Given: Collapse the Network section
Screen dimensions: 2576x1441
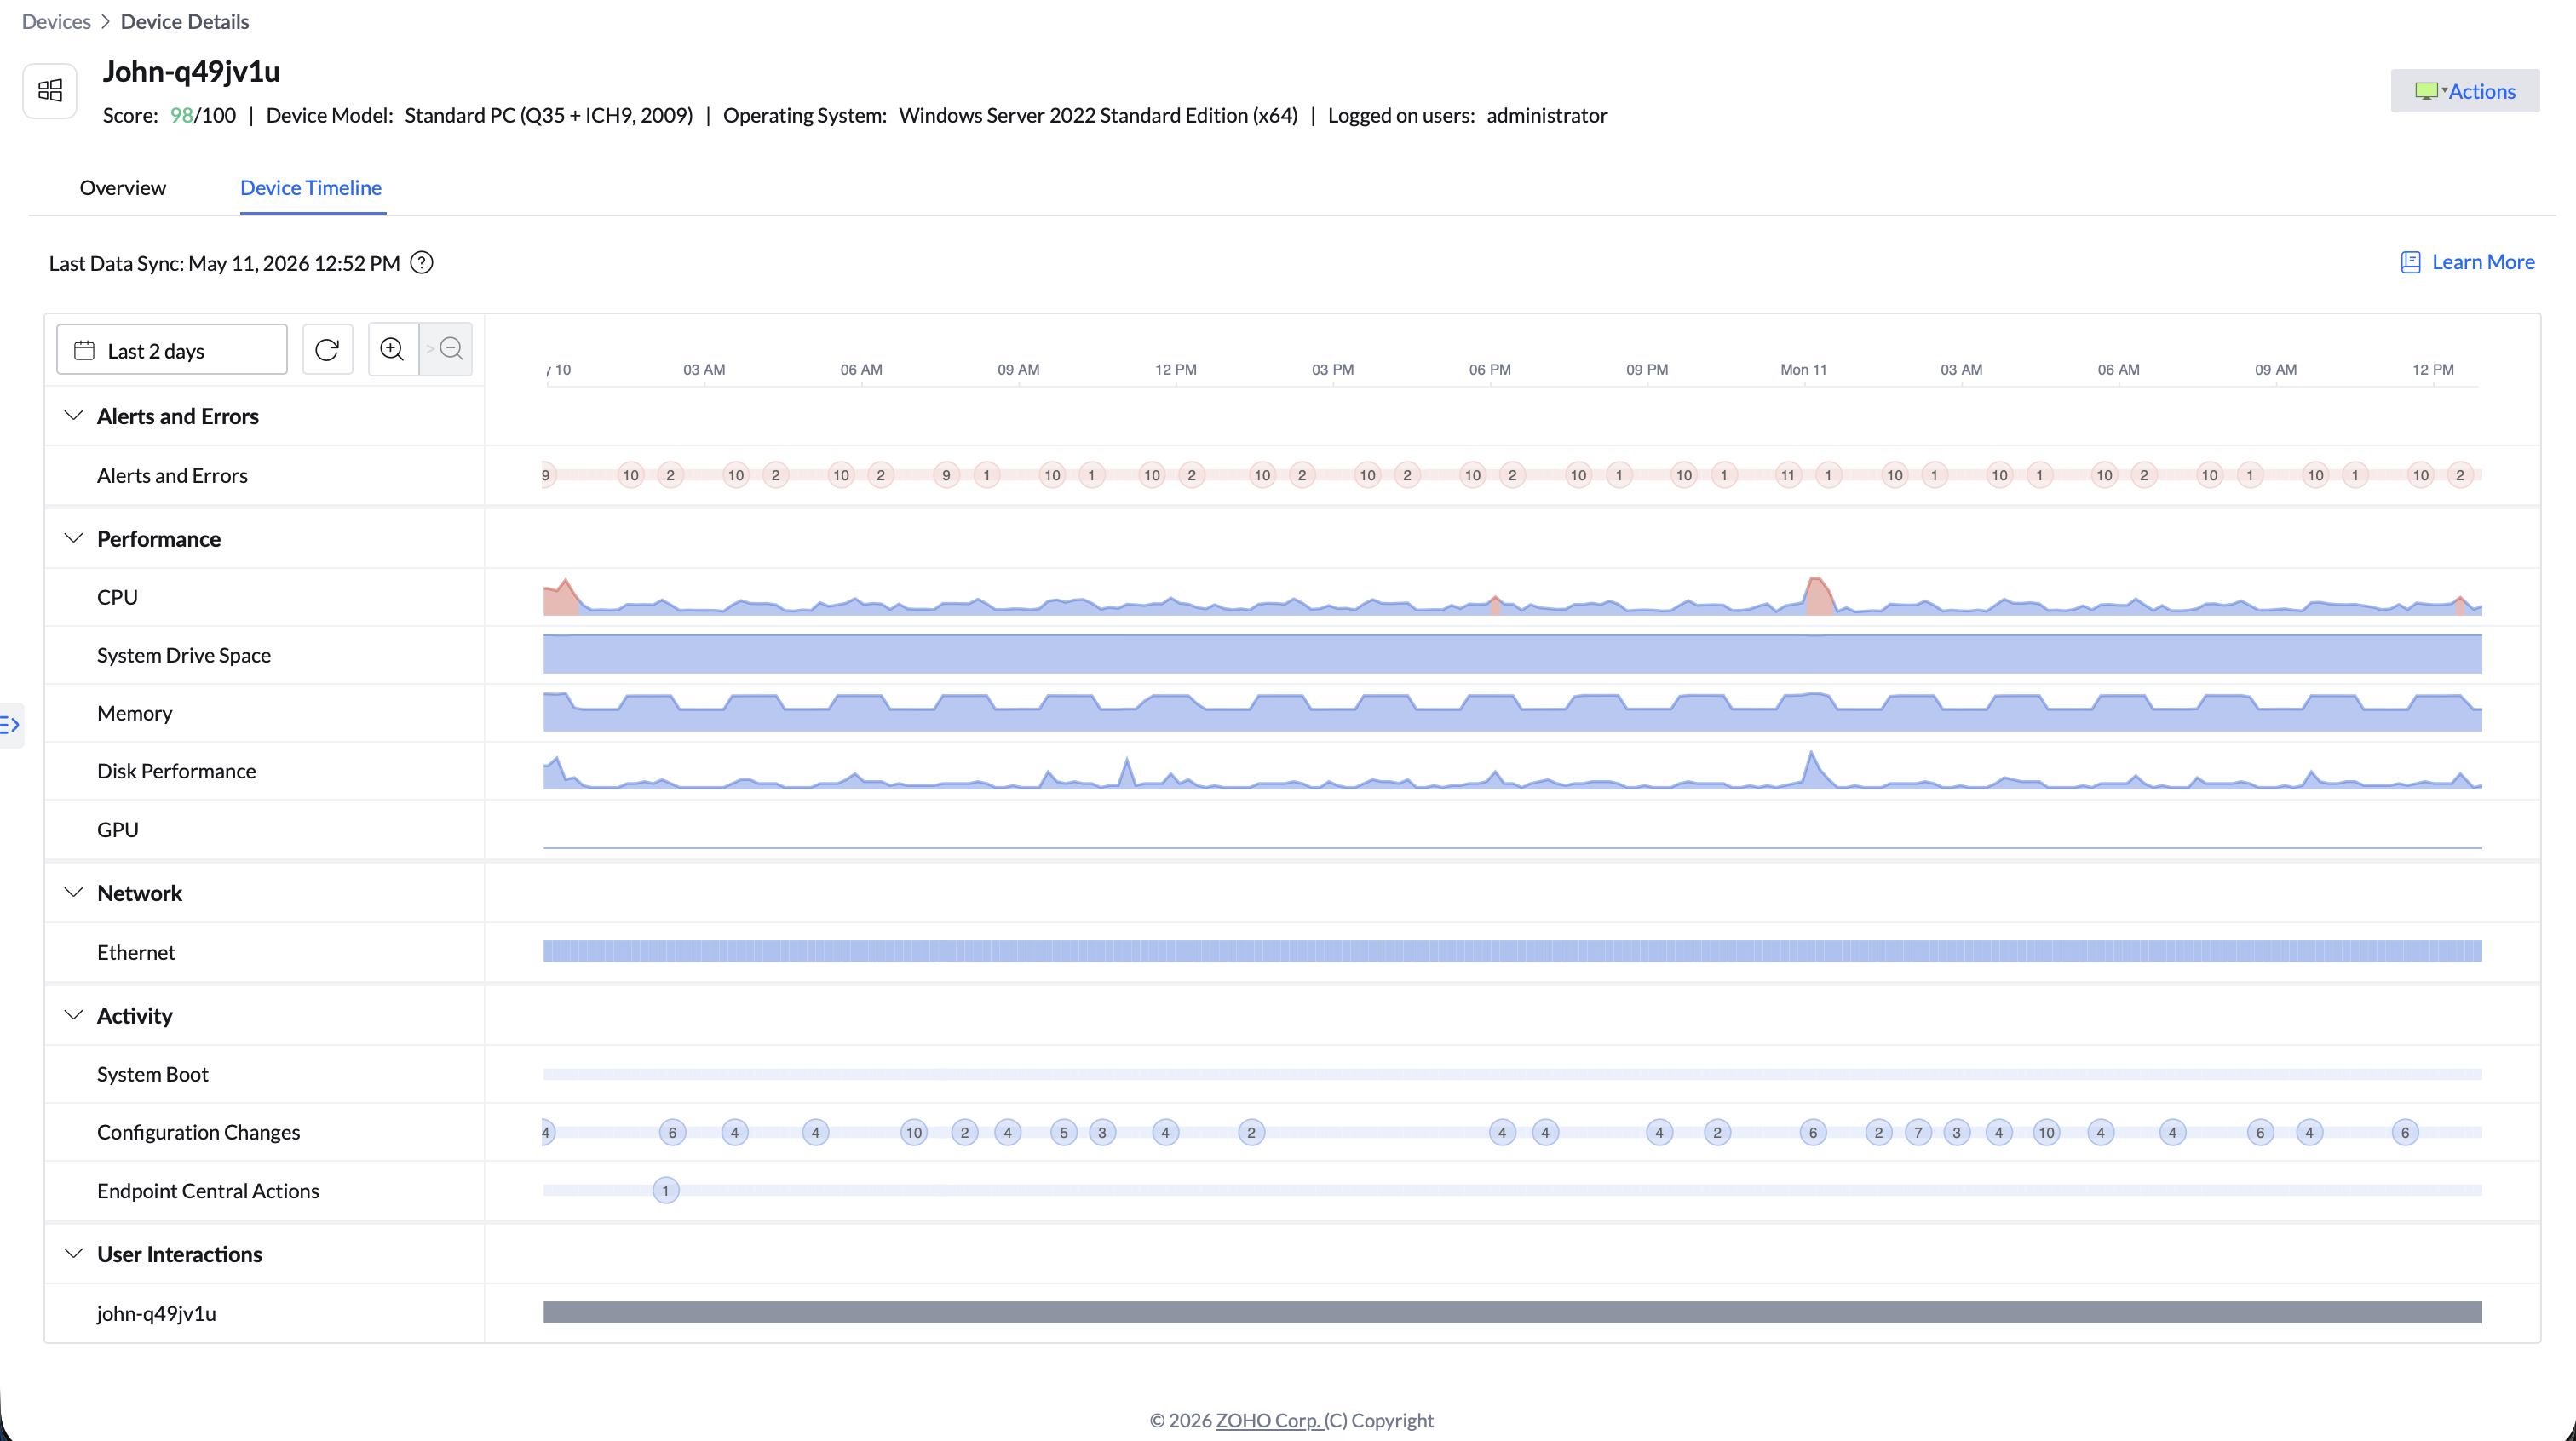Looking at the screenshot, I should tap(73, 892).
